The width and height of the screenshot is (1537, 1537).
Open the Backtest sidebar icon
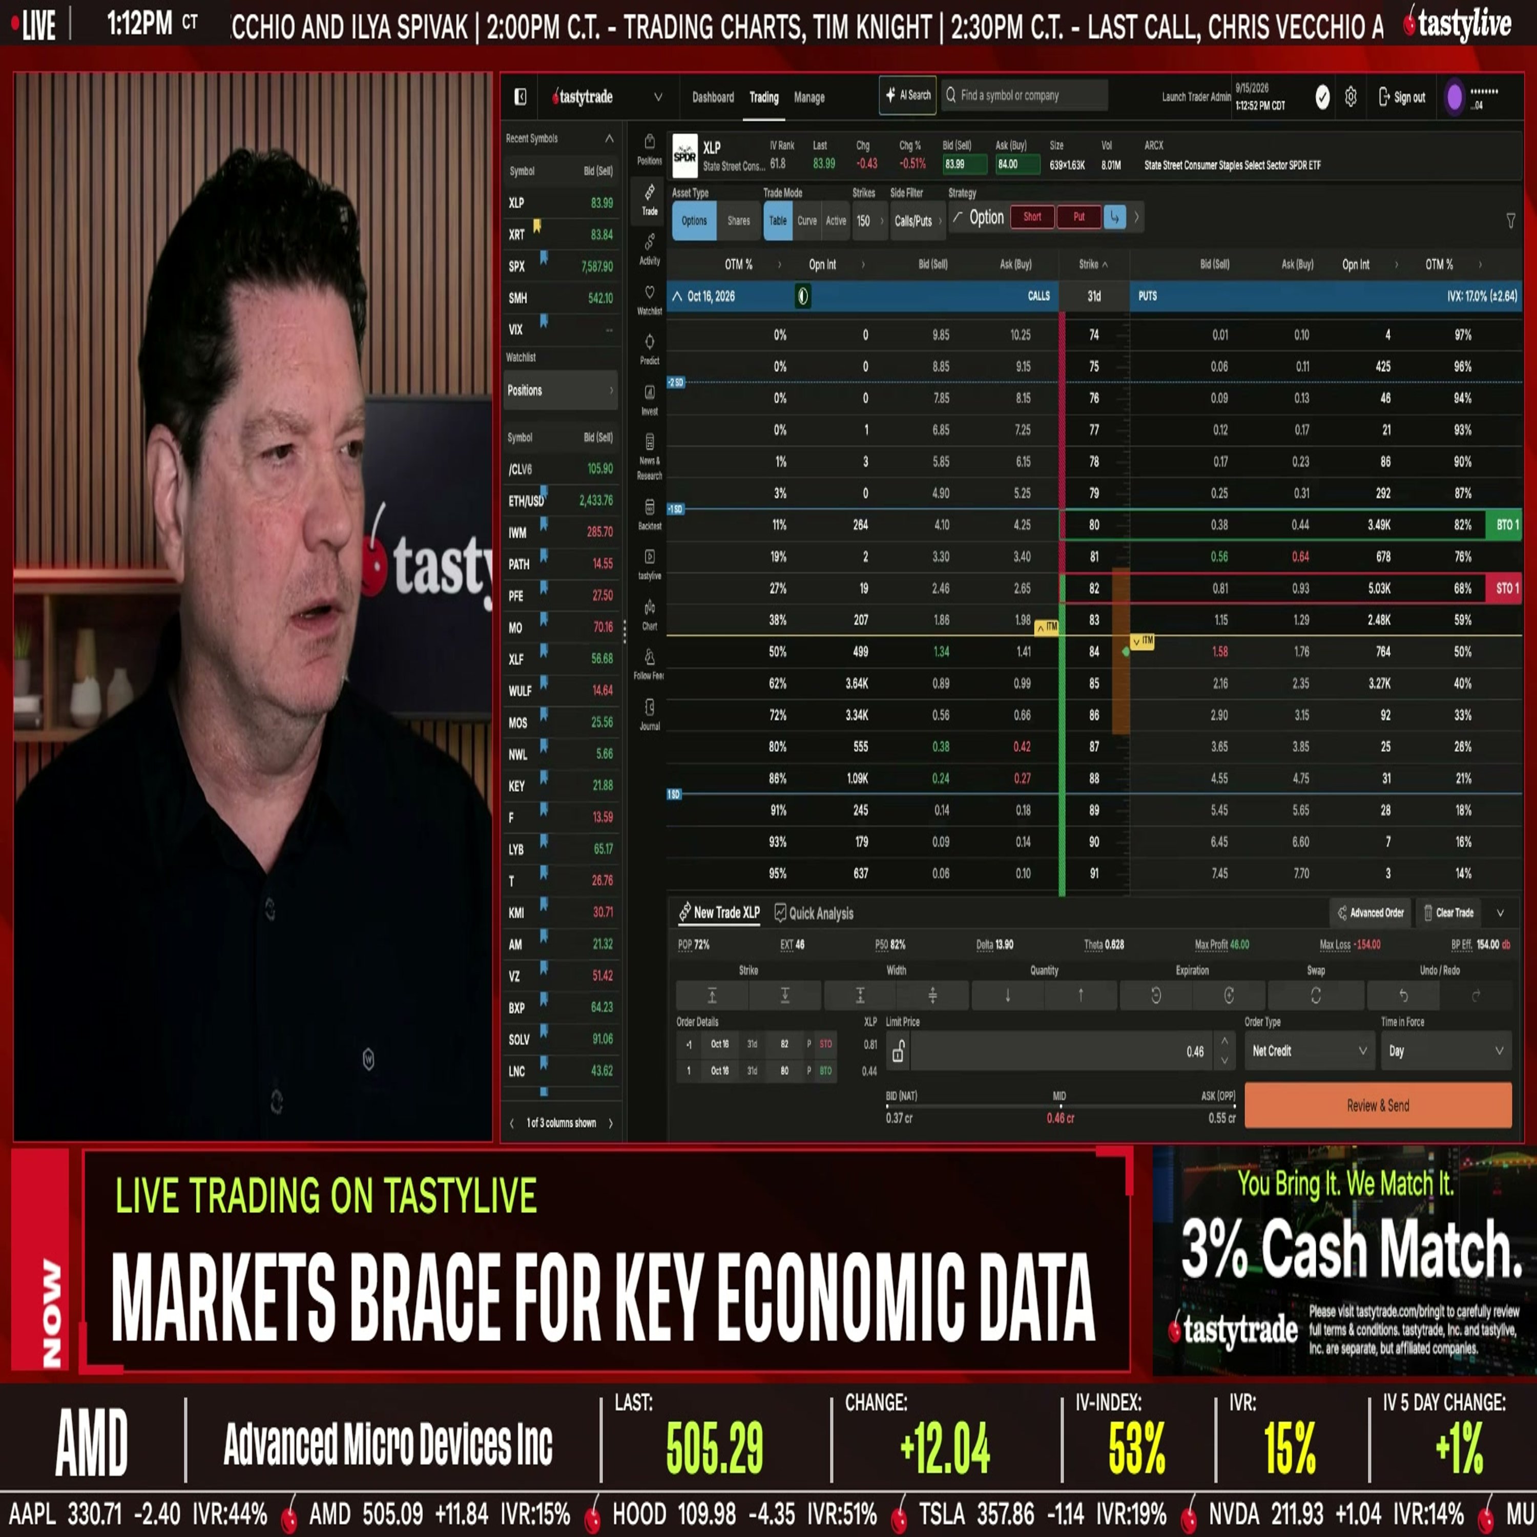(649, 514)
